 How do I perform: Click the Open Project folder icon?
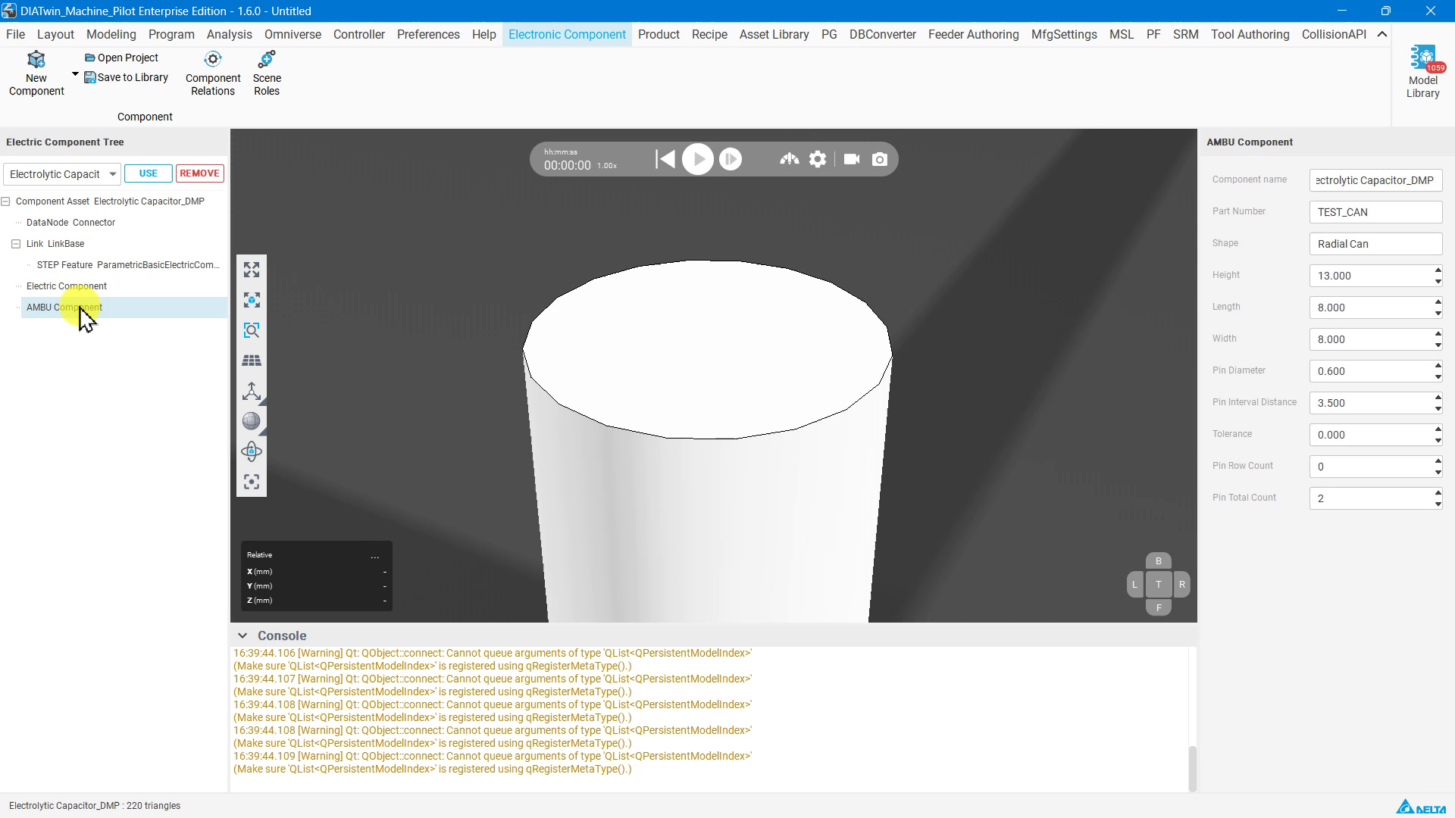[89, 58]
